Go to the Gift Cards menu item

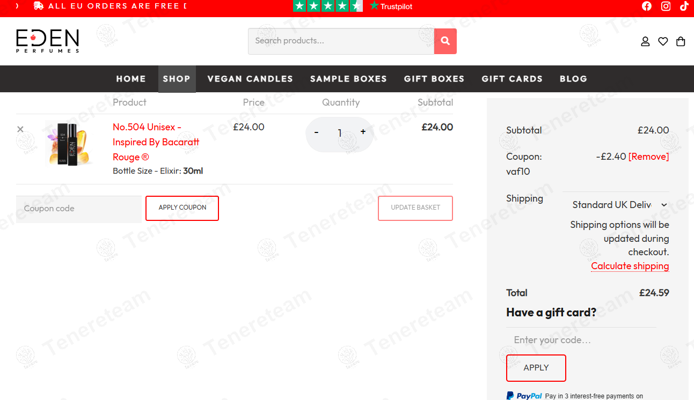(x=512, y=79)
